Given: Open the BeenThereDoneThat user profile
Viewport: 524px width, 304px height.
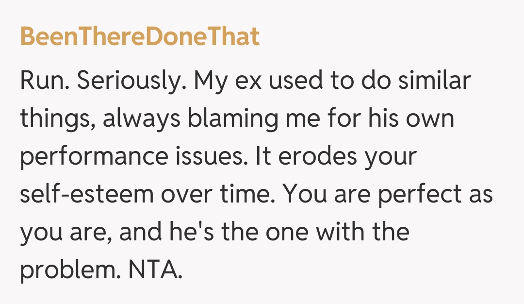Looking at the screenshot, I should tap(140, 37).
